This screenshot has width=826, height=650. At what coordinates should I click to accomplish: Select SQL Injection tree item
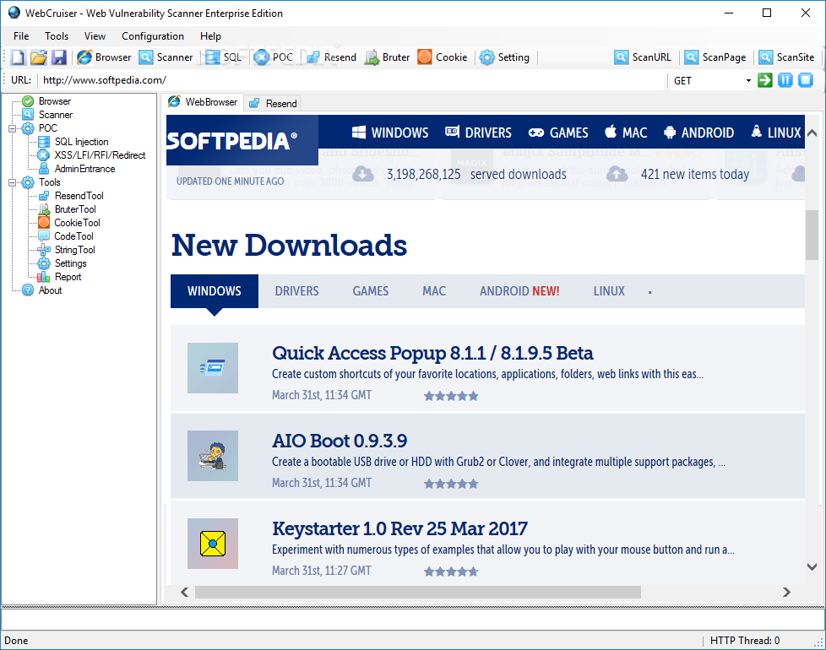pyautogui.click(x=82, y=142)
